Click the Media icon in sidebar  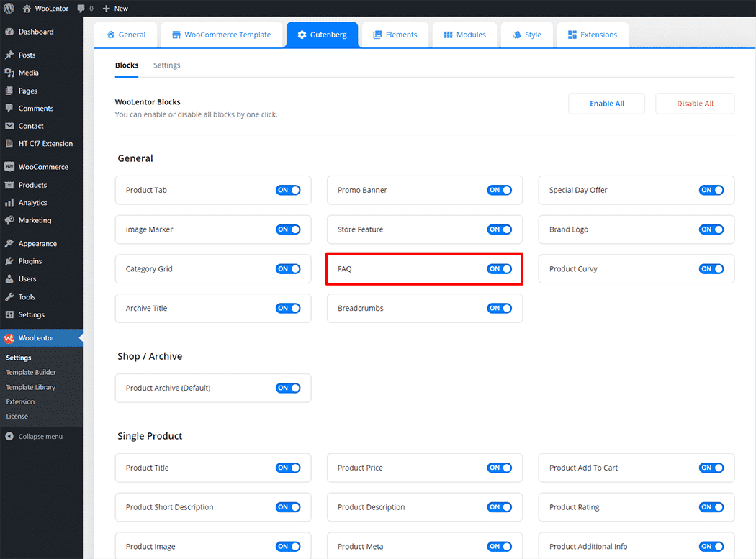(x=9, y=73)
